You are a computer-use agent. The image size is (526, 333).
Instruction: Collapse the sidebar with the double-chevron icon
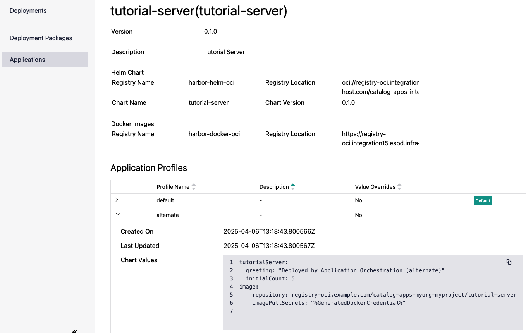pos(74,331)
